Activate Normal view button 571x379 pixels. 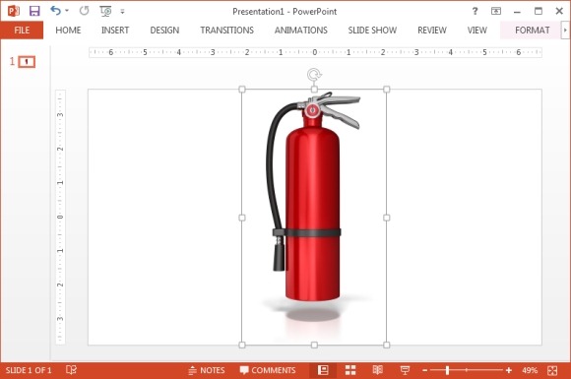point(323,370)
